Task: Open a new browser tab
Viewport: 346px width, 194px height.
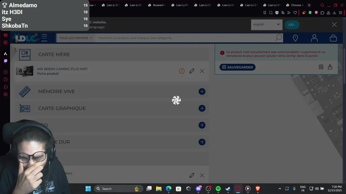Action: coord(309,5)
